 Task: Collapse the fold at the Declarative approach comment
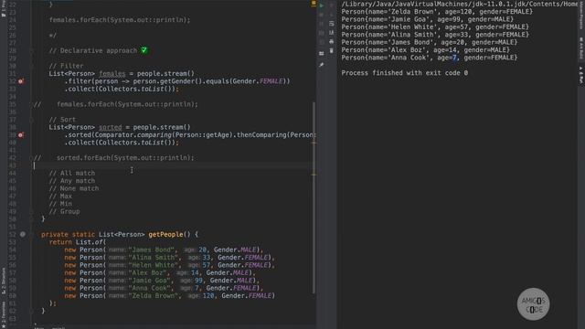[32, 51]
